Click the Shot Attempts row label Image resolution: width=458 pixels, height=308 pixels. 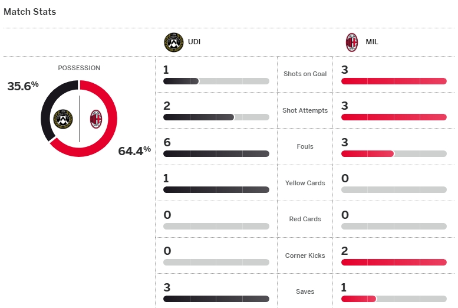coord(305,110)
